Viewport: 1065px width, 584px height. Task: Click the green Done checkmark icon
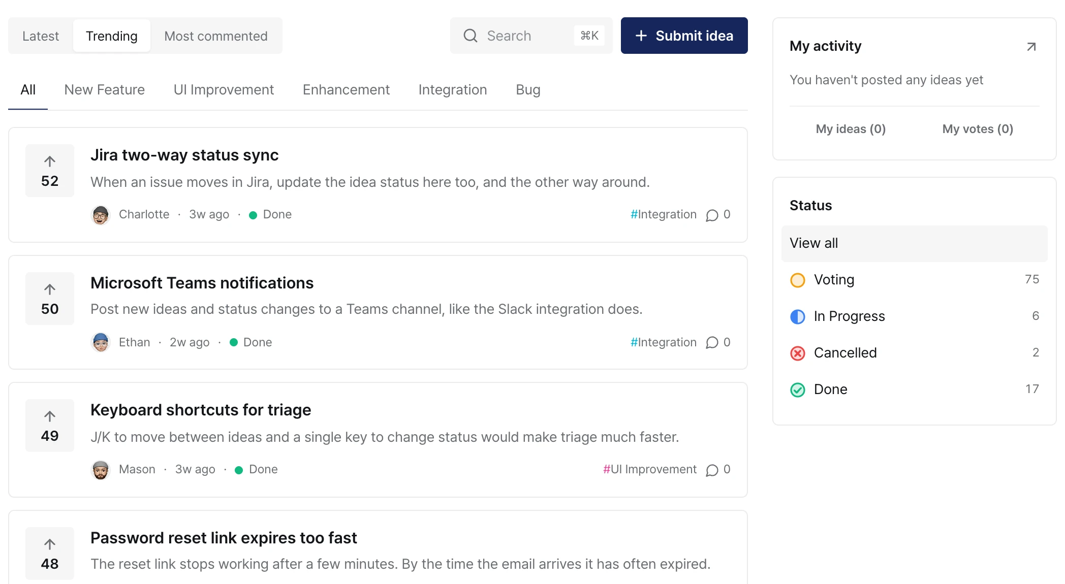(x=798, y=390)
